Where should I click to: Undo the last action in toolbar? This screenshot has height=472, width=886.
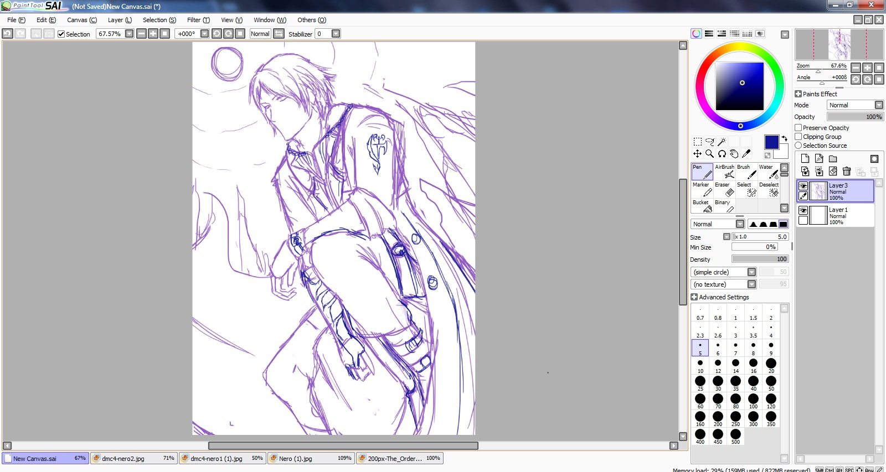click(7, 34)
